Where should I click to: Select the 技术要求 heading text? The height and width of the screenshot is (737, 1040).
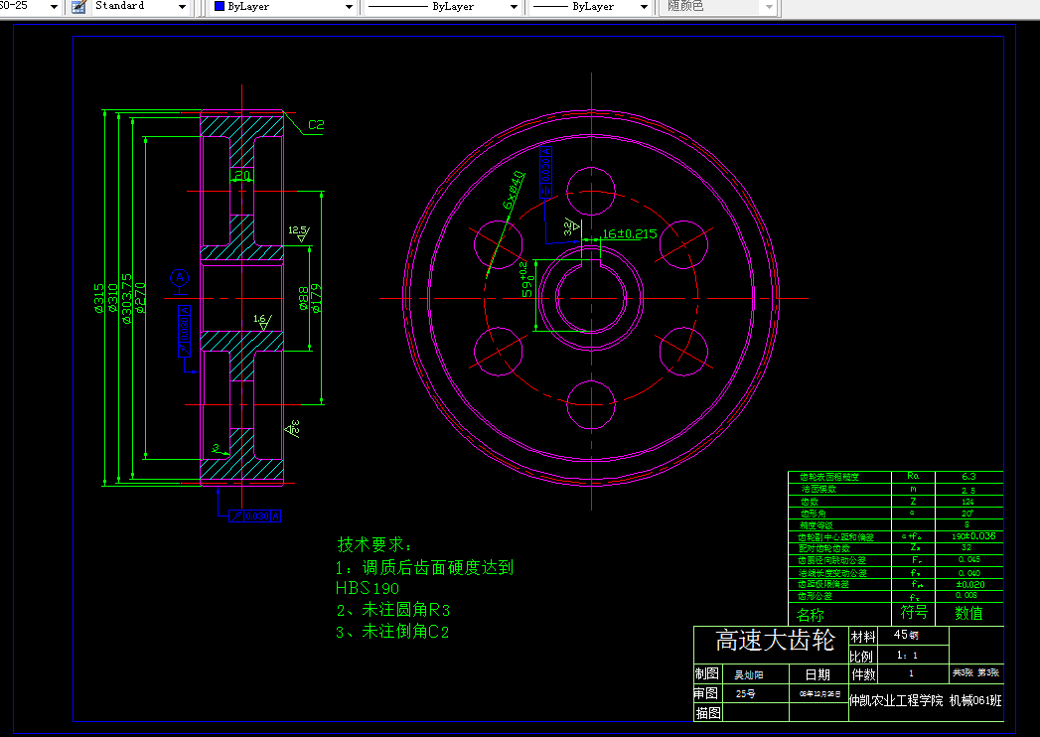click(x=374, y=544)
